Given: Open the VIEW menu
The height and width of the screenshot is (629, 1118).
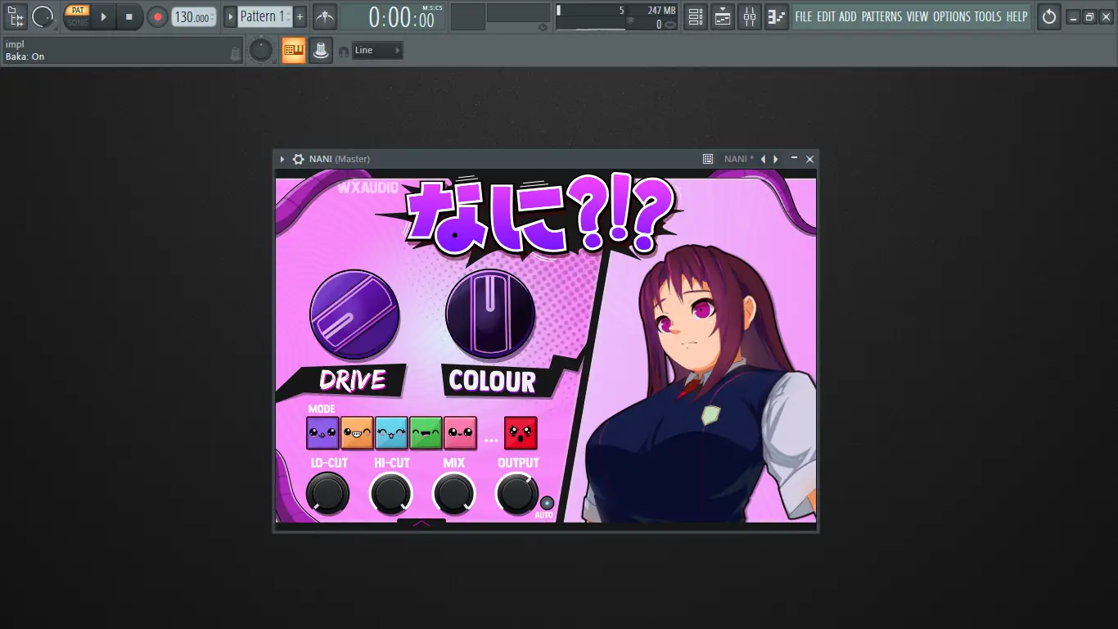Looking at the screenshot, I should pos(917,16).
